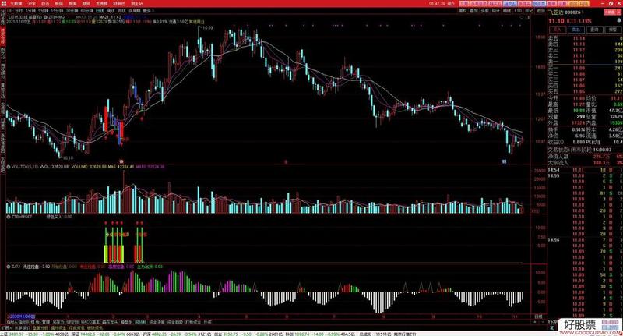Select the MACD基本 indicator tab

point(90,322)
